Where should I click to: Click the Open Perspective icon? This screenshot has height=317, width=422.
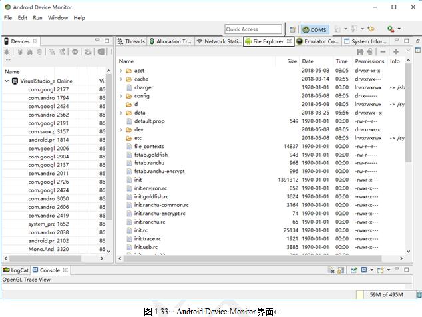[x=292, y=29]
